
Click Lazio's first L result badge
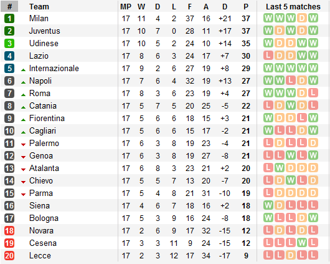268,56
